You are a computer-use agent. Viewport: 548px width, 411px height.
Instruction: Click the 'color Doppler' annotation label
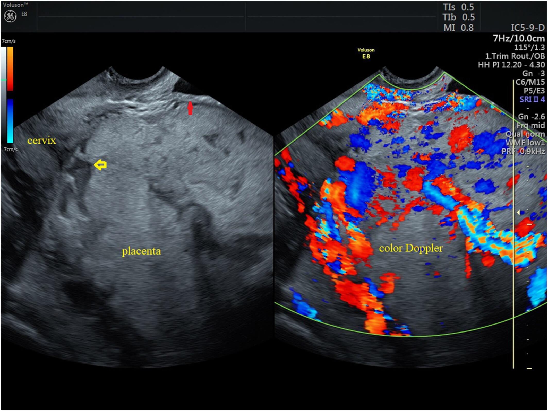411,248
